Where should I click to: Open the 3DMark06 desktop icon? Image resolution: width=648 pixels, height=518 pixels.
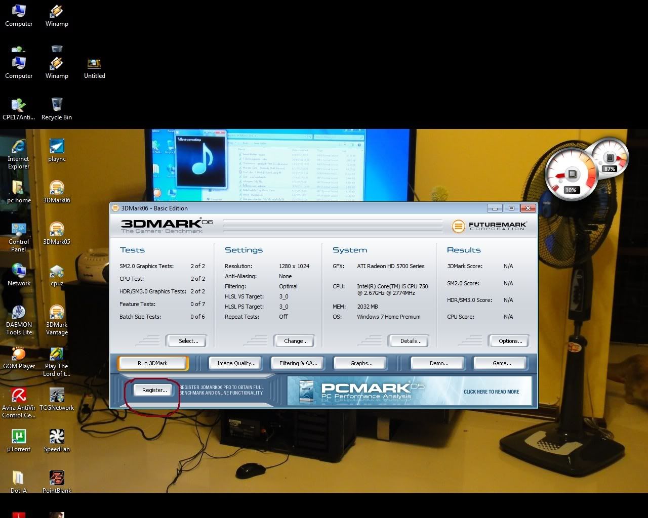click(x=57, y=189)
